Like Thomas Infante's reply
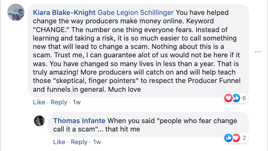The width and height of the screenshot is (268, 151). pos(59,142)
